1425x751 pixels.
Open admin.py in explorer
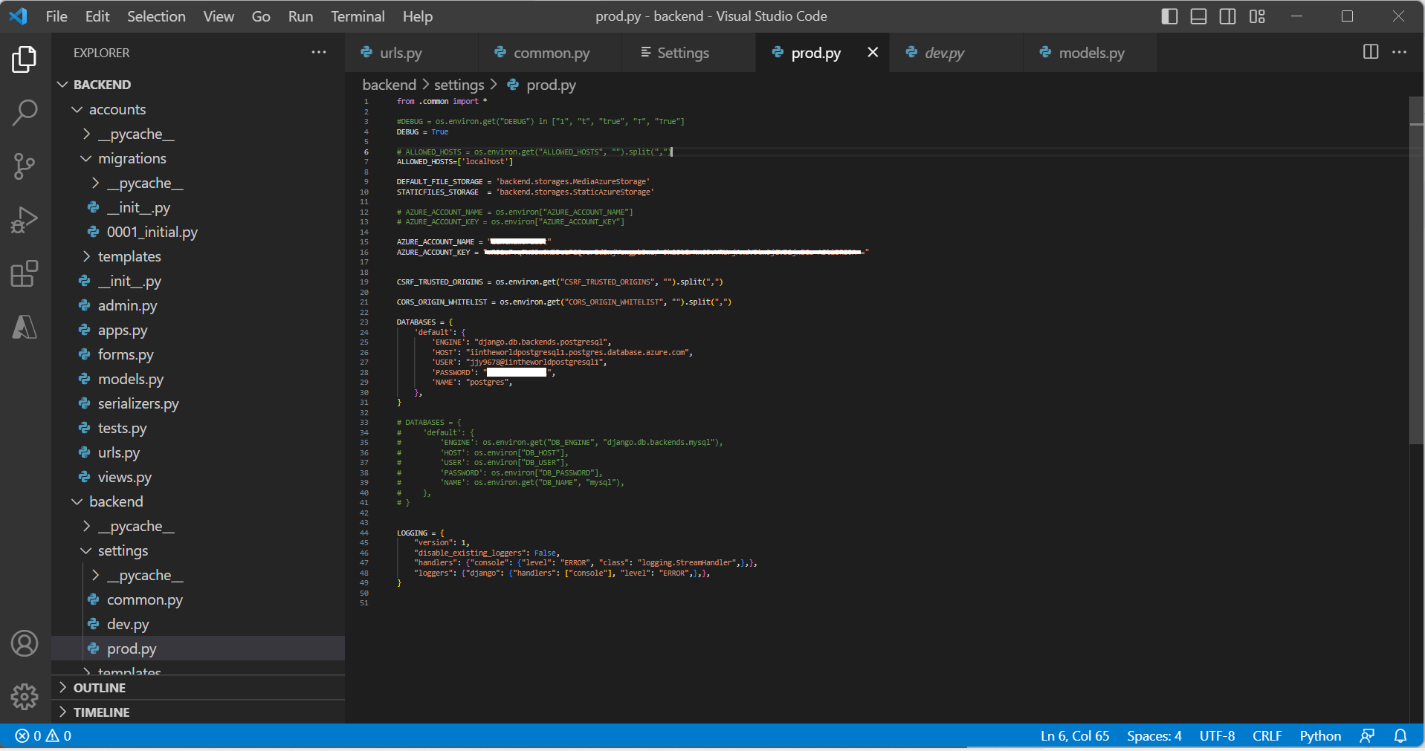pos(198,305)
